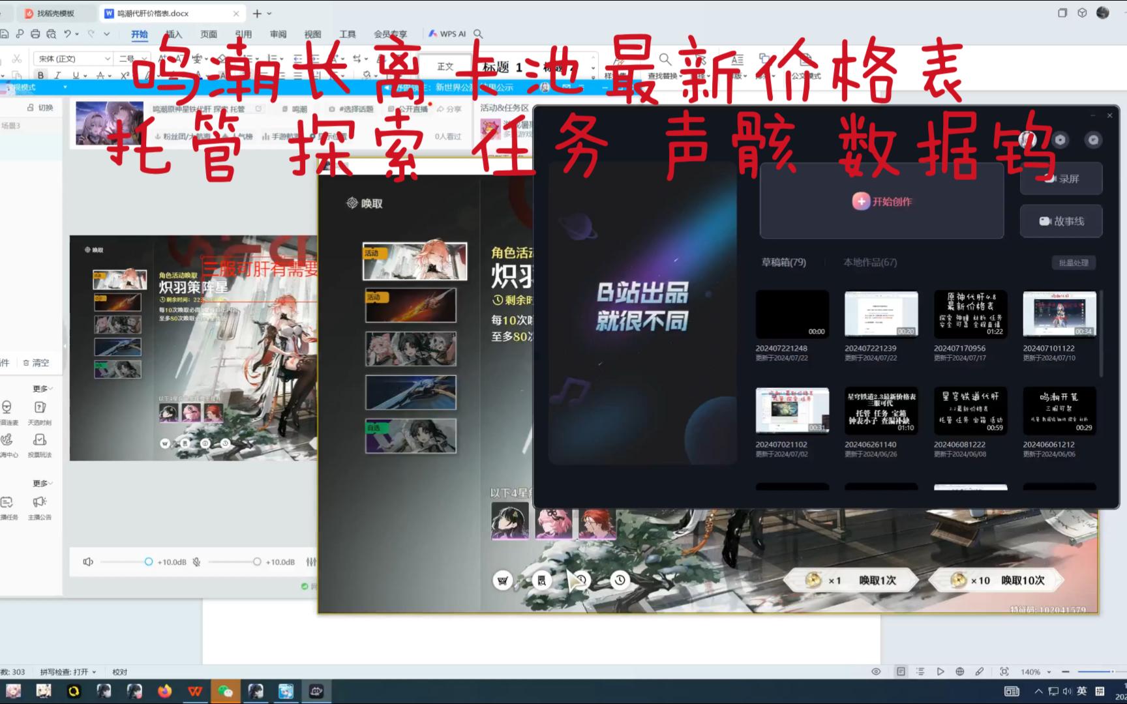Select the 草稿箱(79) tab
Image resolution: width=1127 pixels, height=704 pixels.
pos(784,263)
